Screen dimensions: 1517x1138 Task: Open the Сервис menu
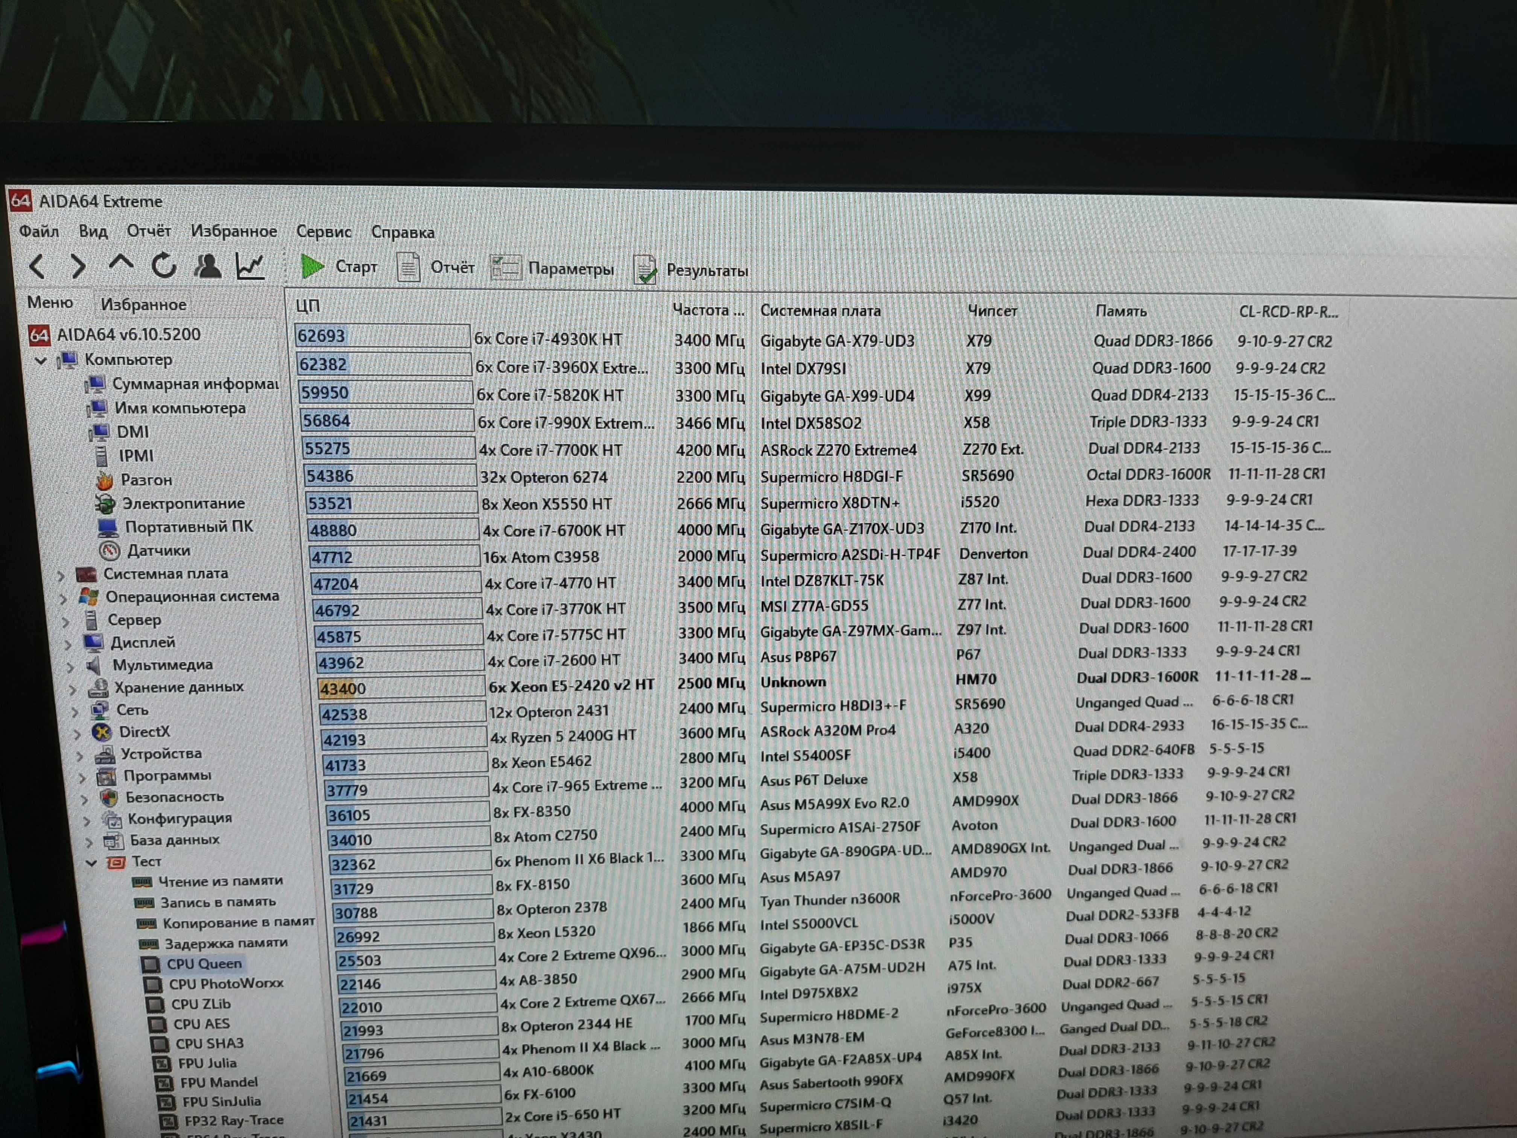coord(324,232)
